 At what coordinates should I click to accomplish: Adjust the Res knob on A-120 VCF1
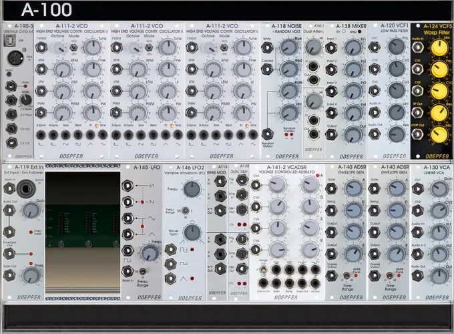click(x=396, y=134)
